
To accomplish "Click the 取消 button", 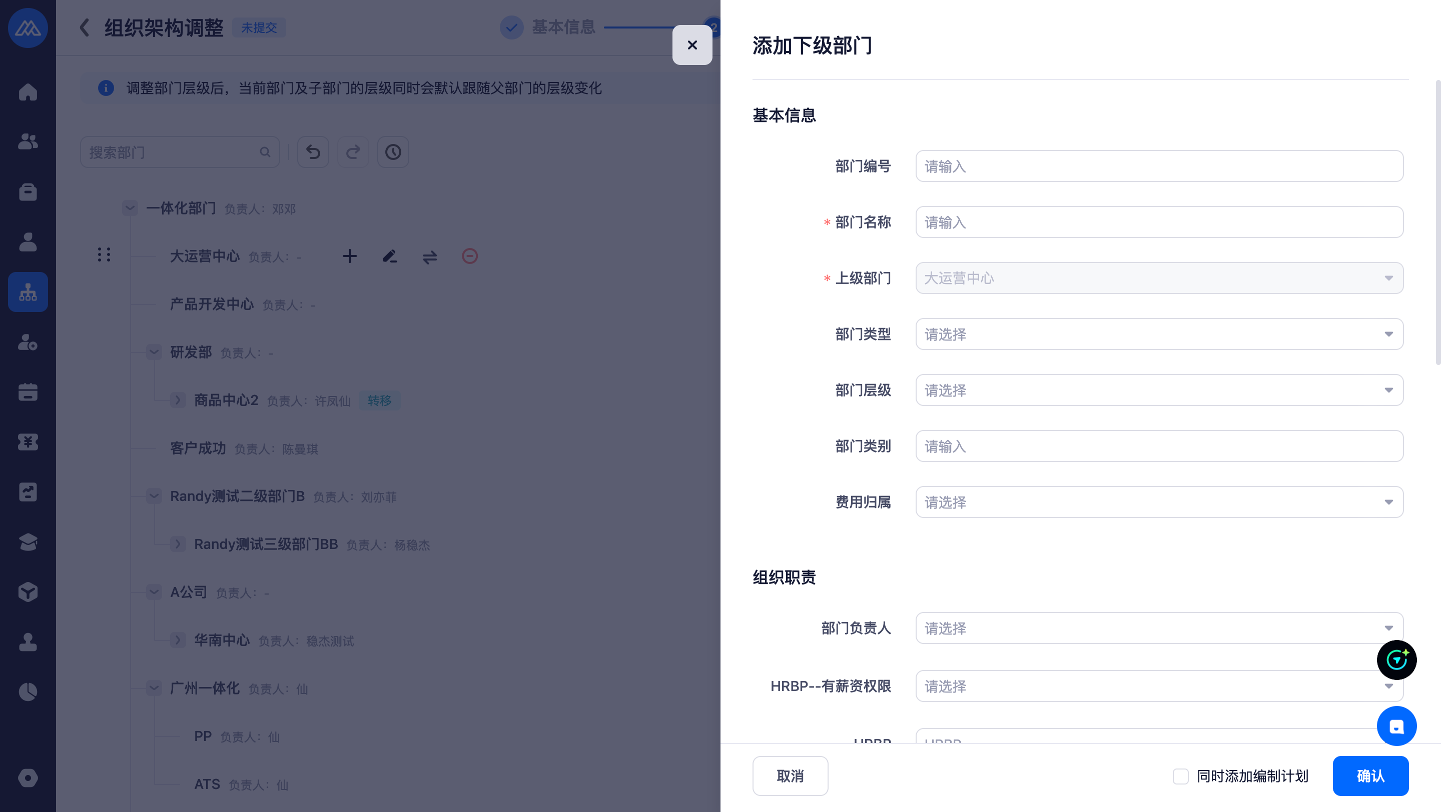I will click(790, 775).
